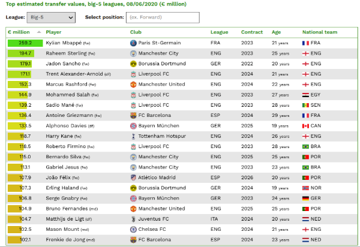Screen dimensions: 360x247
Task: Click player name Erling Haland
Action: click(x=62, y=188)
